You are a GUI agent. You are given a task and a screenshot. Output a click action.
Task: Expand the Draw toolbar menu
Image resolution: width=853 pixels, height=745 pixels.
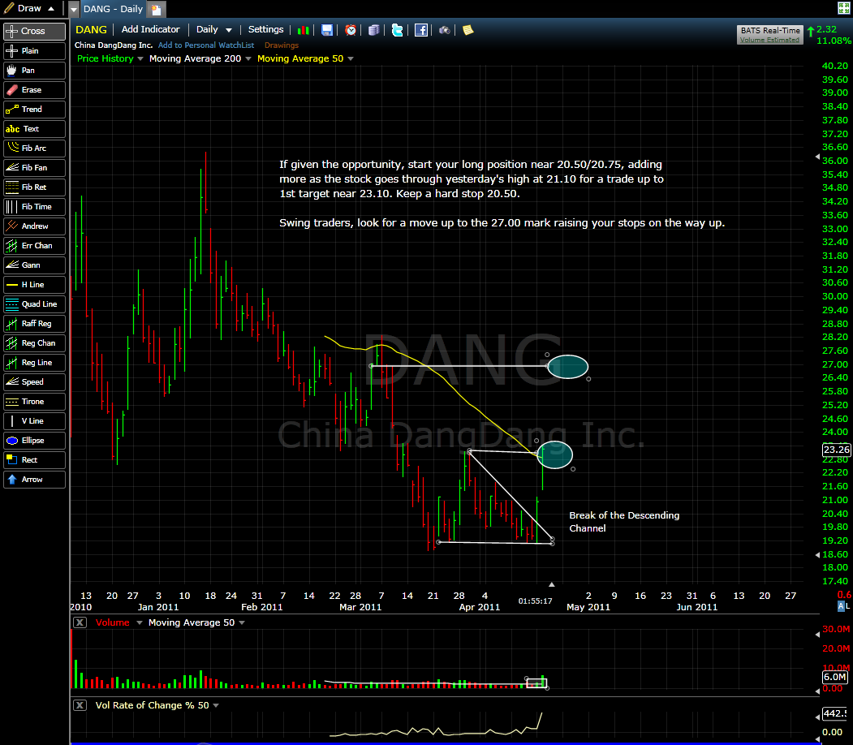29,8
